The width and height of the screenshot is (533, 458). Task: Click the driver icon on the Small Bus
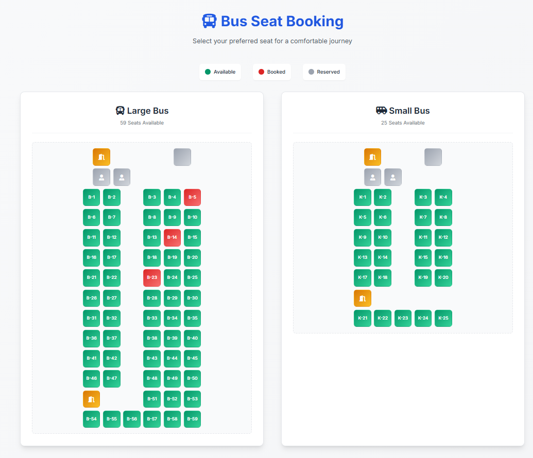click(372, 156)
